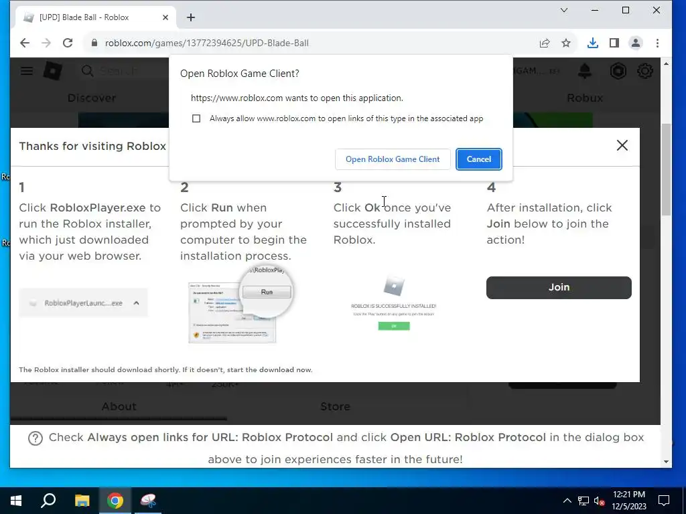Open a new browser tab
The width and height of the screenshot is (686, 514).
click(x=191, y=17)
